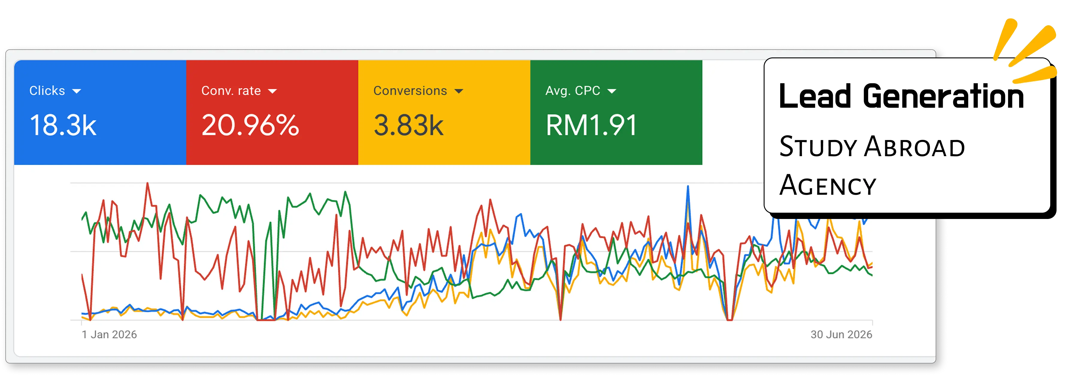The height and width of the screenshot is (376, 1079).
Task: Select the blue Clicks scorecard value 18.3k
Action: click(x=63, y=125)
